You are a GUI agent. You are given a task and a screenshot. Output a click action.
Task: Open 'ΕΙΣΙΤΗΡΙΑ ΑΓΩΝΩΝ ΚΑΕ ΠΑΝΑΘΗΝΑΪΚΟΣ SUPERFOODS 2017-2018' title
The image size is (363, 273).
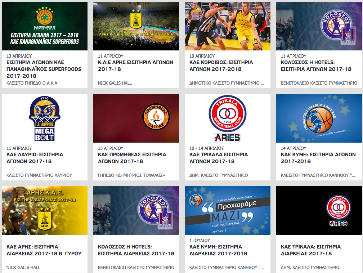(x=44, y=69)
